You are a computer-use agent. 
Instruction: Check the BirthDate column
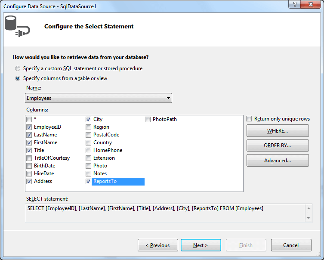click(29, 166)
